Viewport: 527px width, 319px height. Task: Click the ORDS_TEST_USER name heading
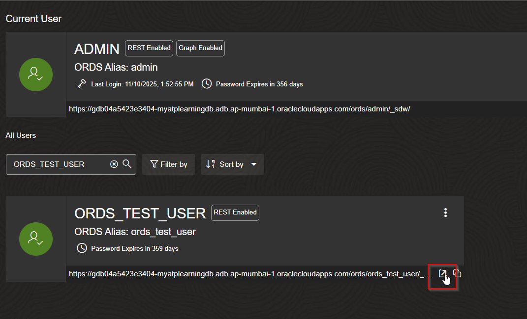tap(140, 213)
